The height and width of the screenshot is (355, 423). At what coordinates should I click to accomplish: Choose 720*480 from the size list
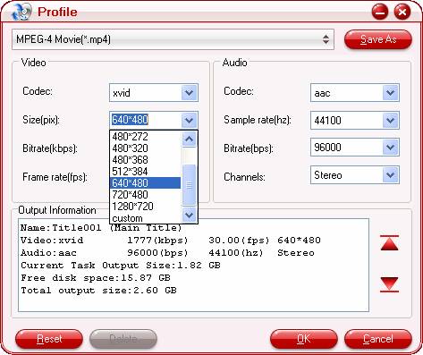pos(146,195)
